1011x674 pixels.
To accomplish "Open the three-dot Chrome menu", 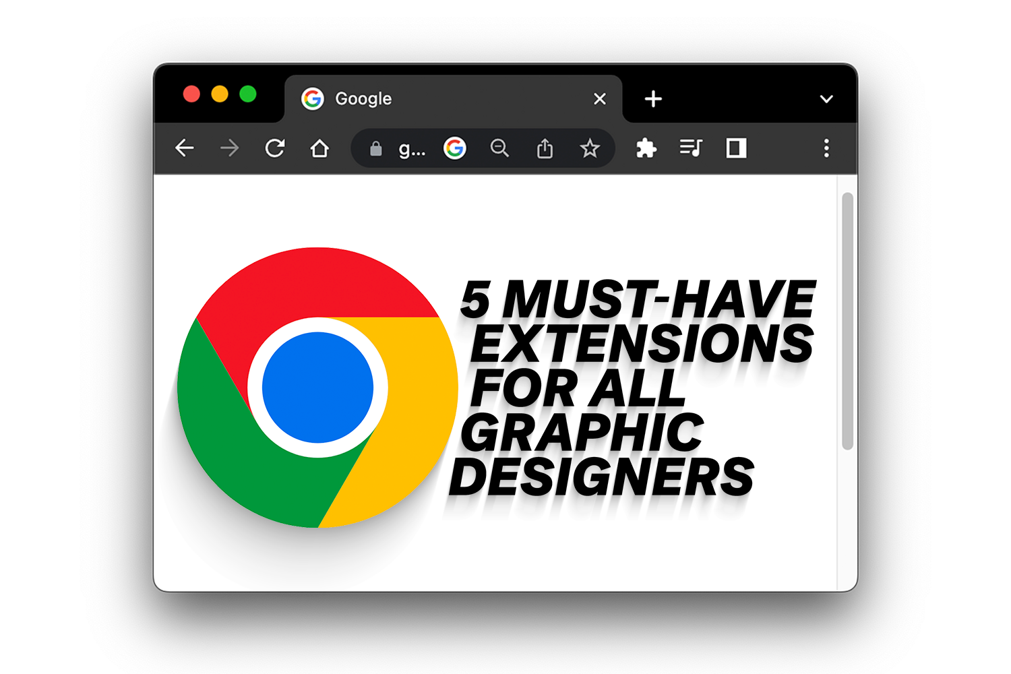I will (826, 148).
